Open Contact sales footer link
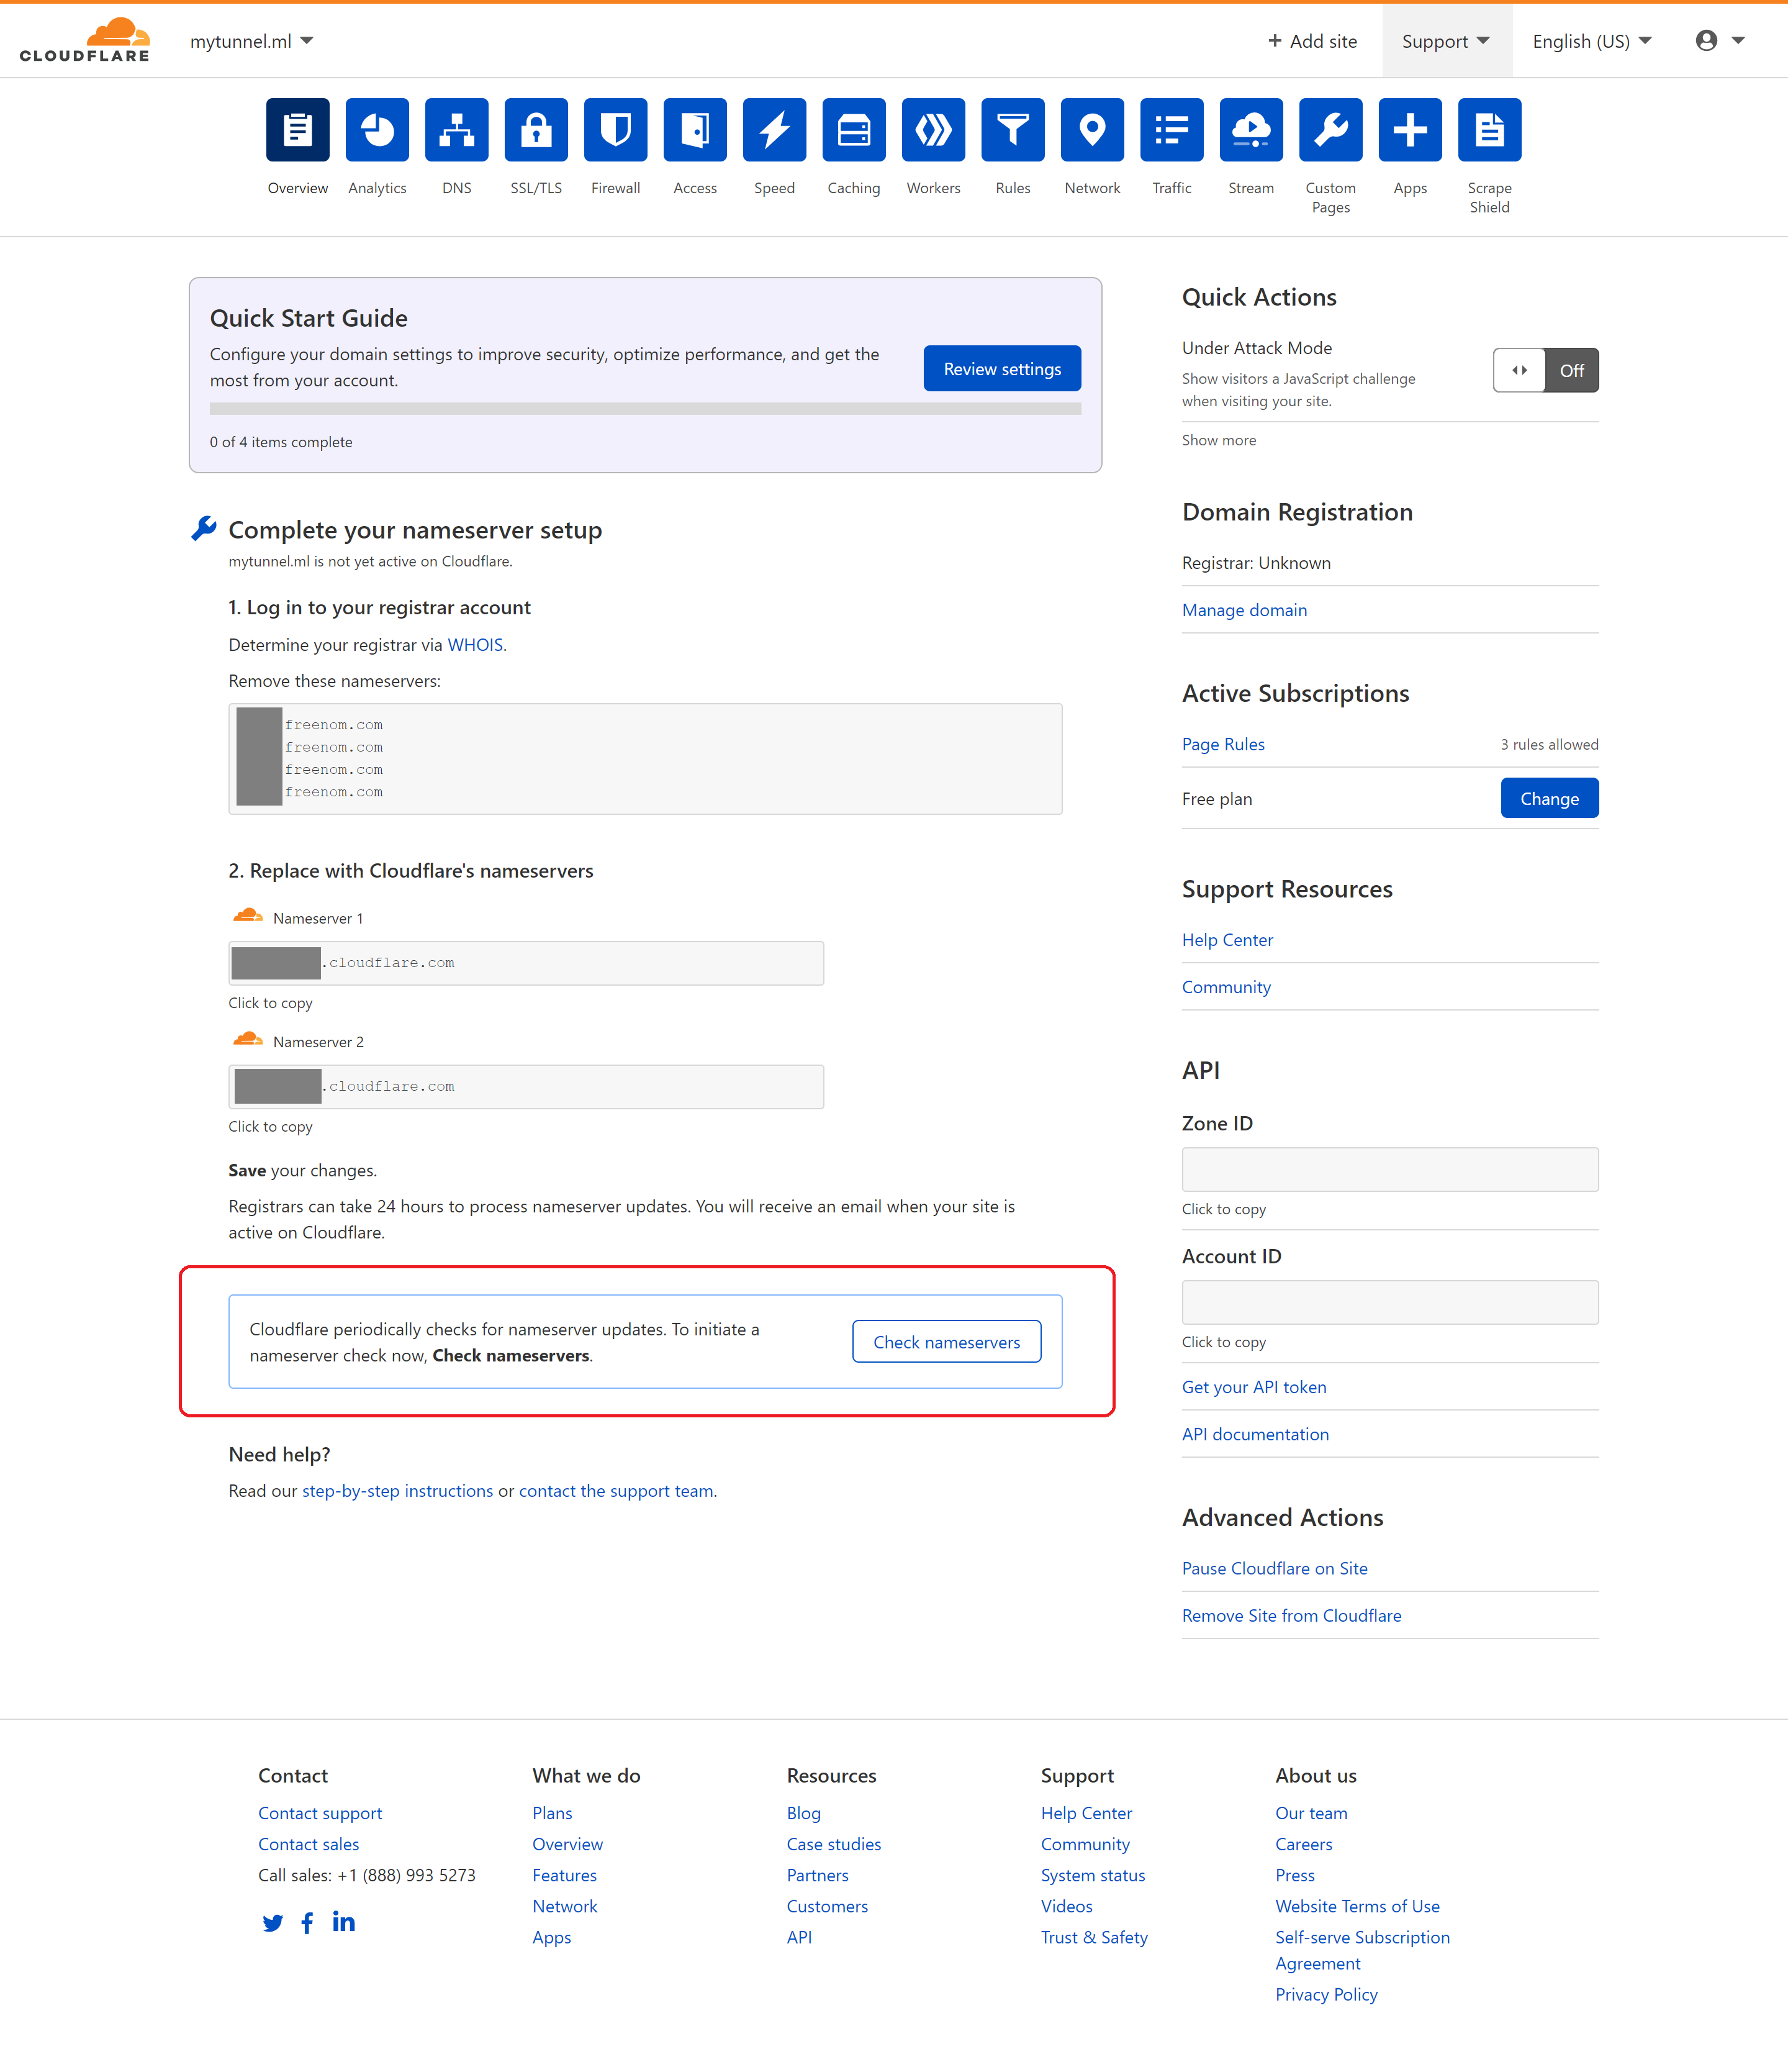 pos(309,1844)
